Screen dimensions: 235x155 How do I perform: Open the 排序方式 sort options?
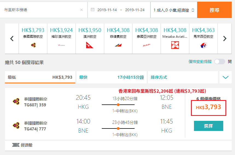click(x=183, y=77)
